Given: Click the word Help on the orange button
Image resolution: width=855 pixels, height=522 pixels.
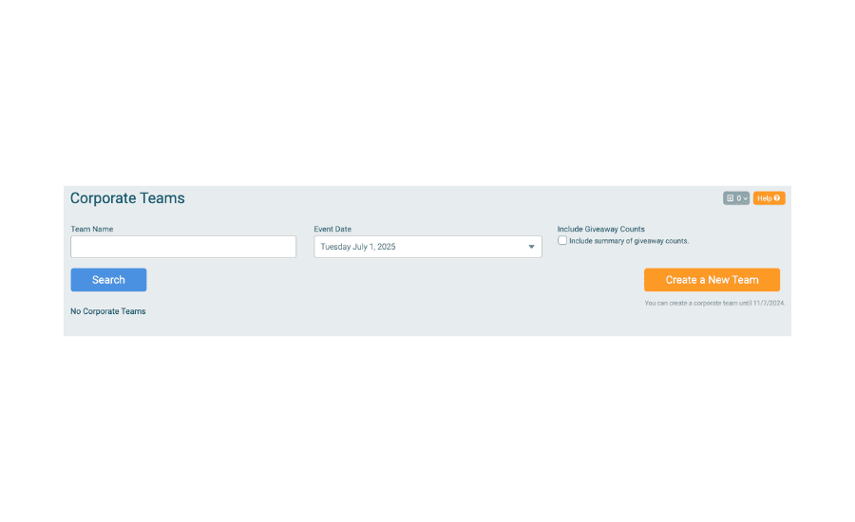Looking at the screenshot, I should pyautogui.click(x=765, y=198).
